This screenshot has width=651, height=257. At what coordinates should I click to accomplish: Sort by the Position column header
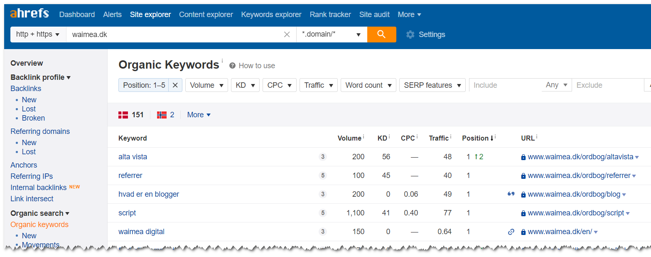[475, 138]
